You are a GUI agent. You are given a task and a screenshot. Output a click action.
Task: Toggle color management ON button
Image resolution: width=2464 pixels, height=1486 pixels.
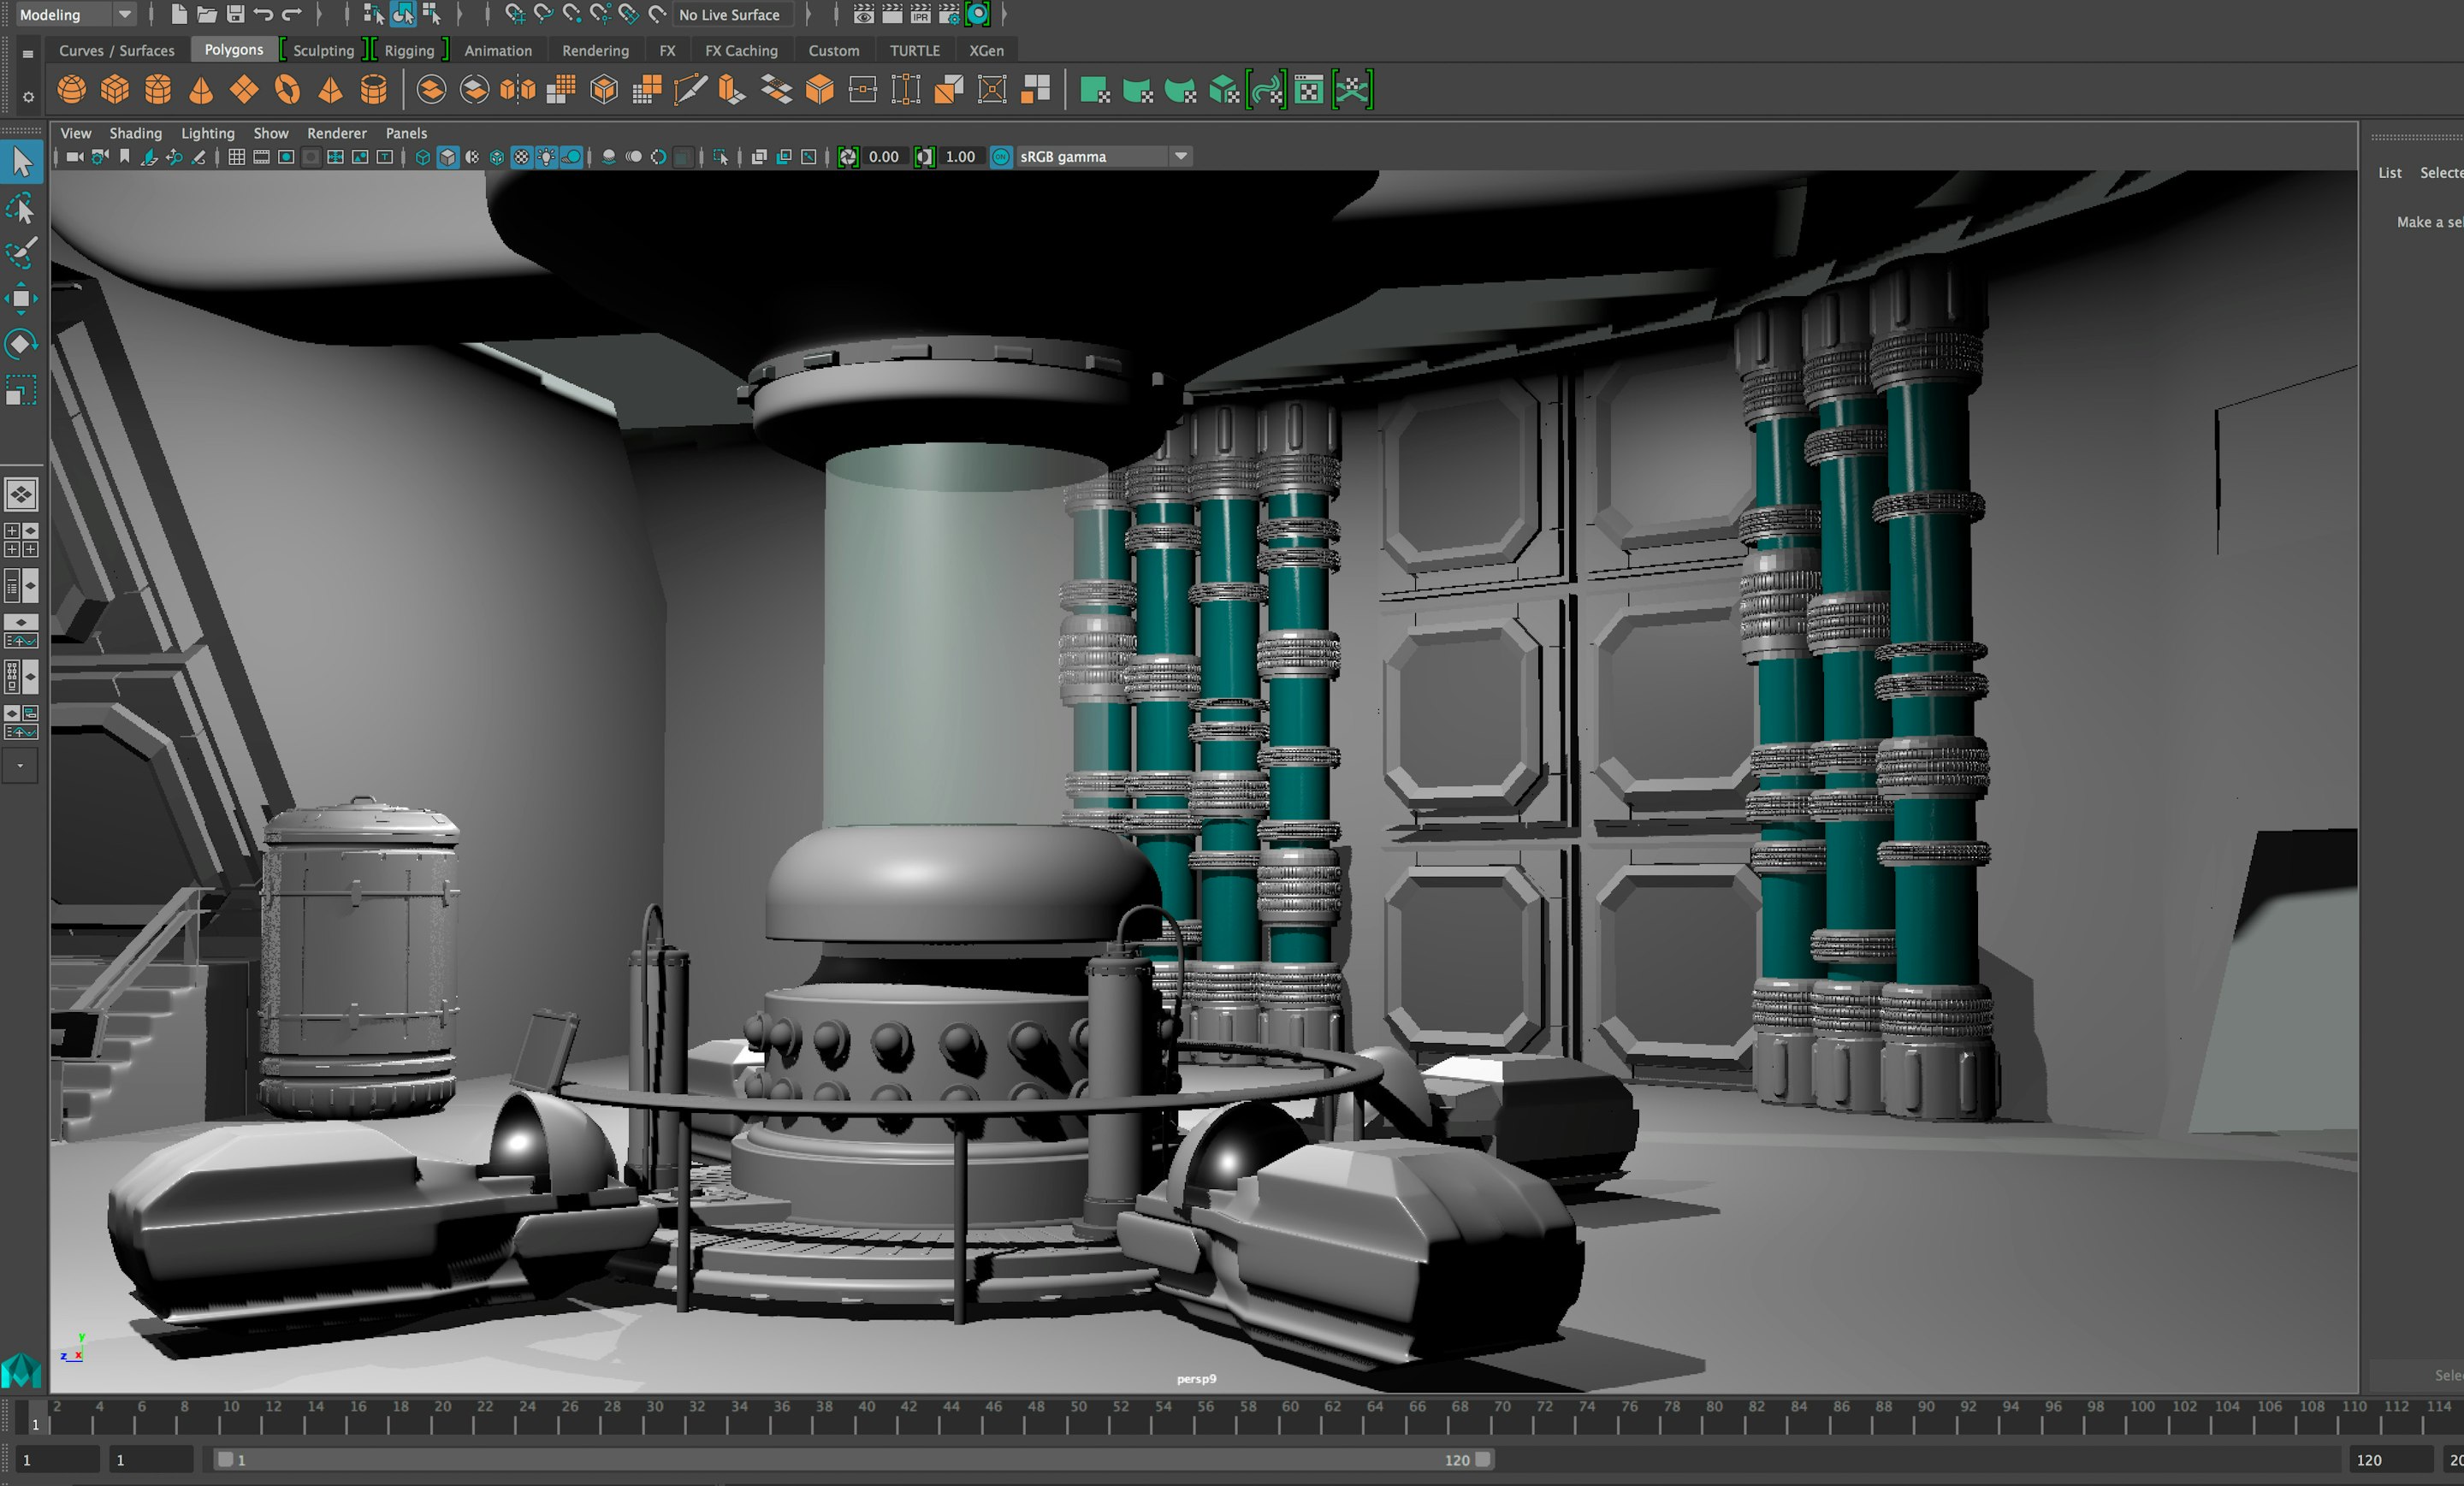[1001, 157]
